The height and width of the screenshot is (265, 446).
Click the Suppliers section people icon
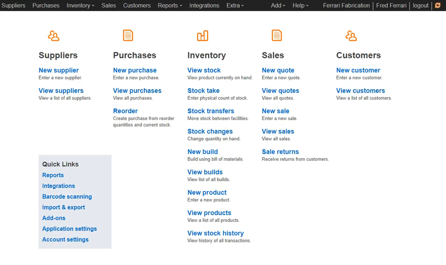click(x=53, y=36)
